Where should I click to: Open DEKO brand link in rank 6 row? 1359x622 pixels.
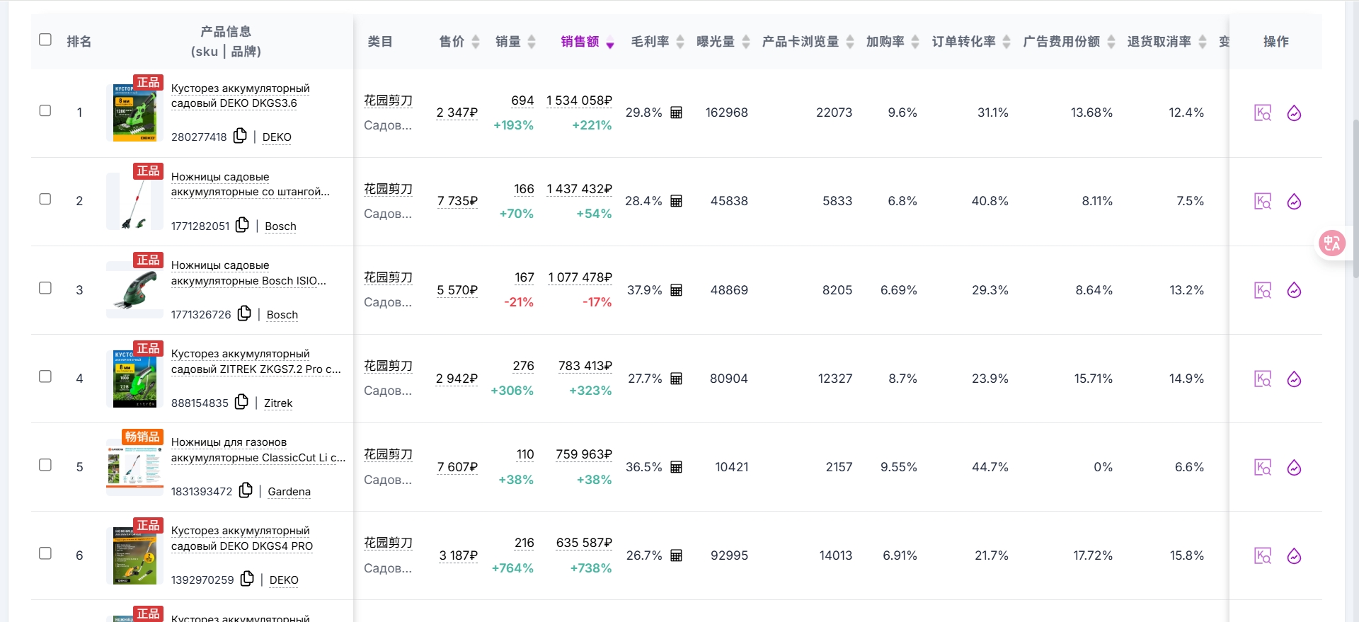tap(284, 580)
